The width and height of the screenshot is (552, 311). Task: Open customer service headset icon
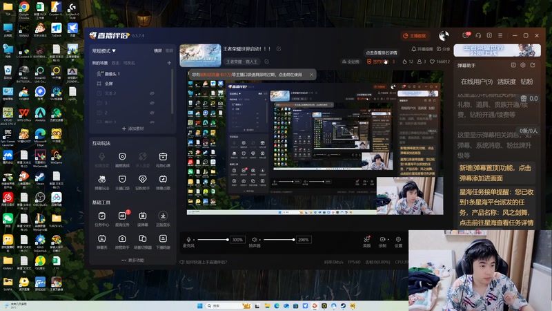click(478, 36)
